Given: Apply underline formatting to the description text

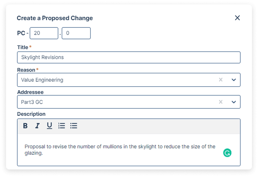Looking at the screenshot, I should click(49, 126).
